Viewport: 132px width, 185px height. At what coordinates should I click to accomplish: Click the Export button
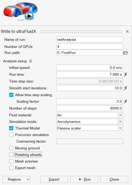point(54,179)
